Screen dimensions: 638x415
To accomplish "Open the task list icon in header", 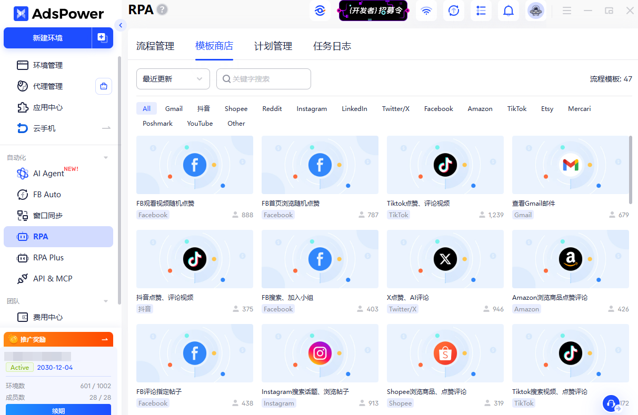I will click(x=481, y=11).
